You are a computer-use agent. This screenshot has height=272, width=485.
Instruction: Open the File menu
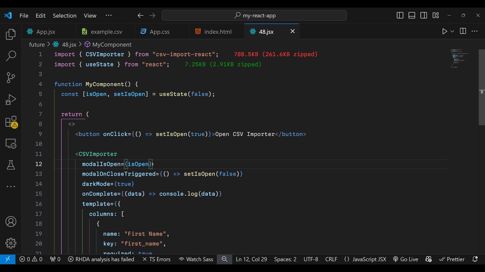(24, 15)
